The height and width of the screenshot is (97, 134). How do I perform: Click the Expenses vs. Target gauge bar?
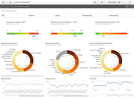point(23,33)
